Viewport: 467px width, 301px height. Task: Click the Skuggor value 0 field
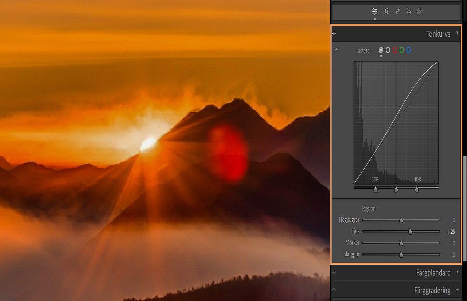[454, 255]
